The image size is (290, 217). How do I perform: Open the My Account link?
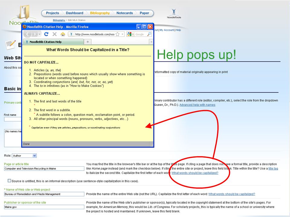pyautogui.click(x=167, y=30)
